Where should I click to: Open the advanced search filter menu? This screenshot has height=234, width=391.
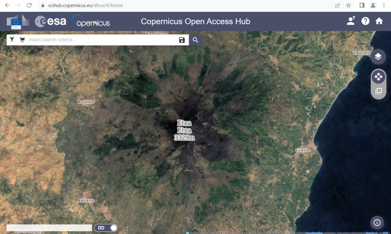[x=12, y=40]
